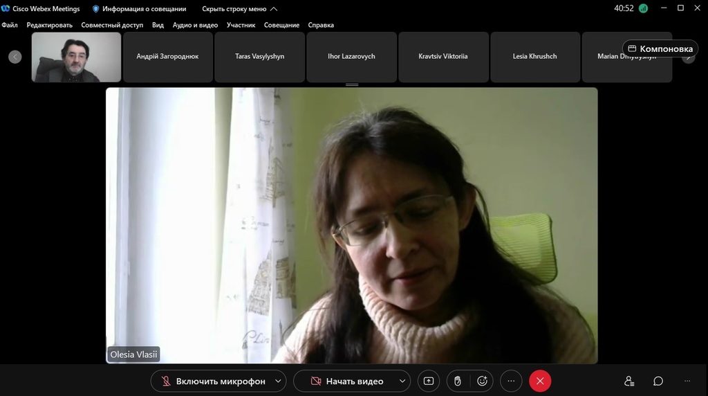This screenshot has width=708, height=396.
Task: Select Taras Vasylyshyn participant tile
Action: tap(260, 57)
